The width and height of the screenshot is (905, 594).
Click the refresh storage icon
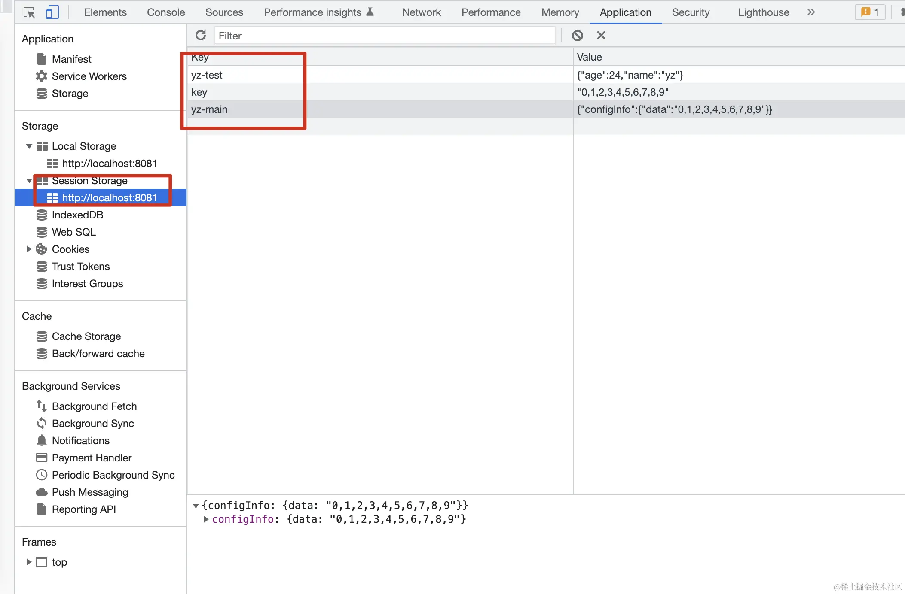(x=201, y=35)
